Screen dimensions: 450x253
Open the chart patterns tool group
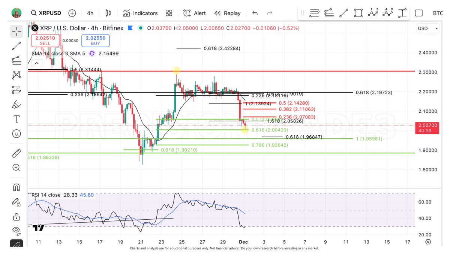(16, 75)
